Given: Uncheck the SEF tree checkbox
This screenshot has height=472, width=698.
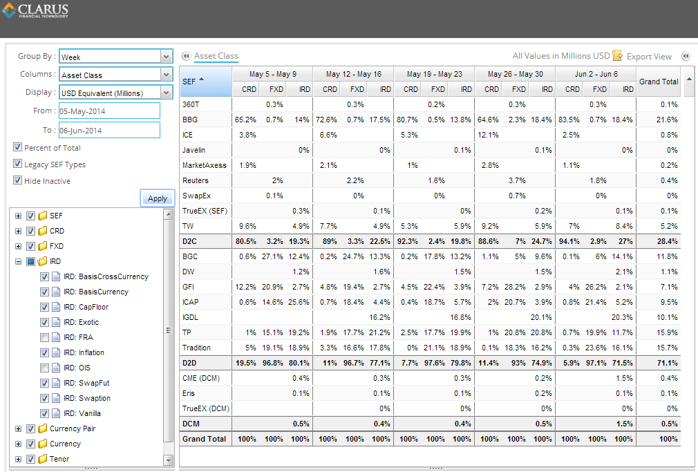Looking at the screenshot, I should pyautogui.click(x=30, y=216).
